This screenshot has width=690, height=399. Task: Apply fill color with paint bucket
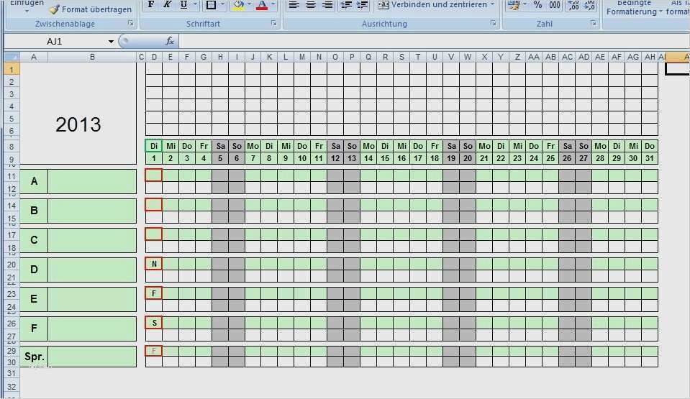[238, 5]
